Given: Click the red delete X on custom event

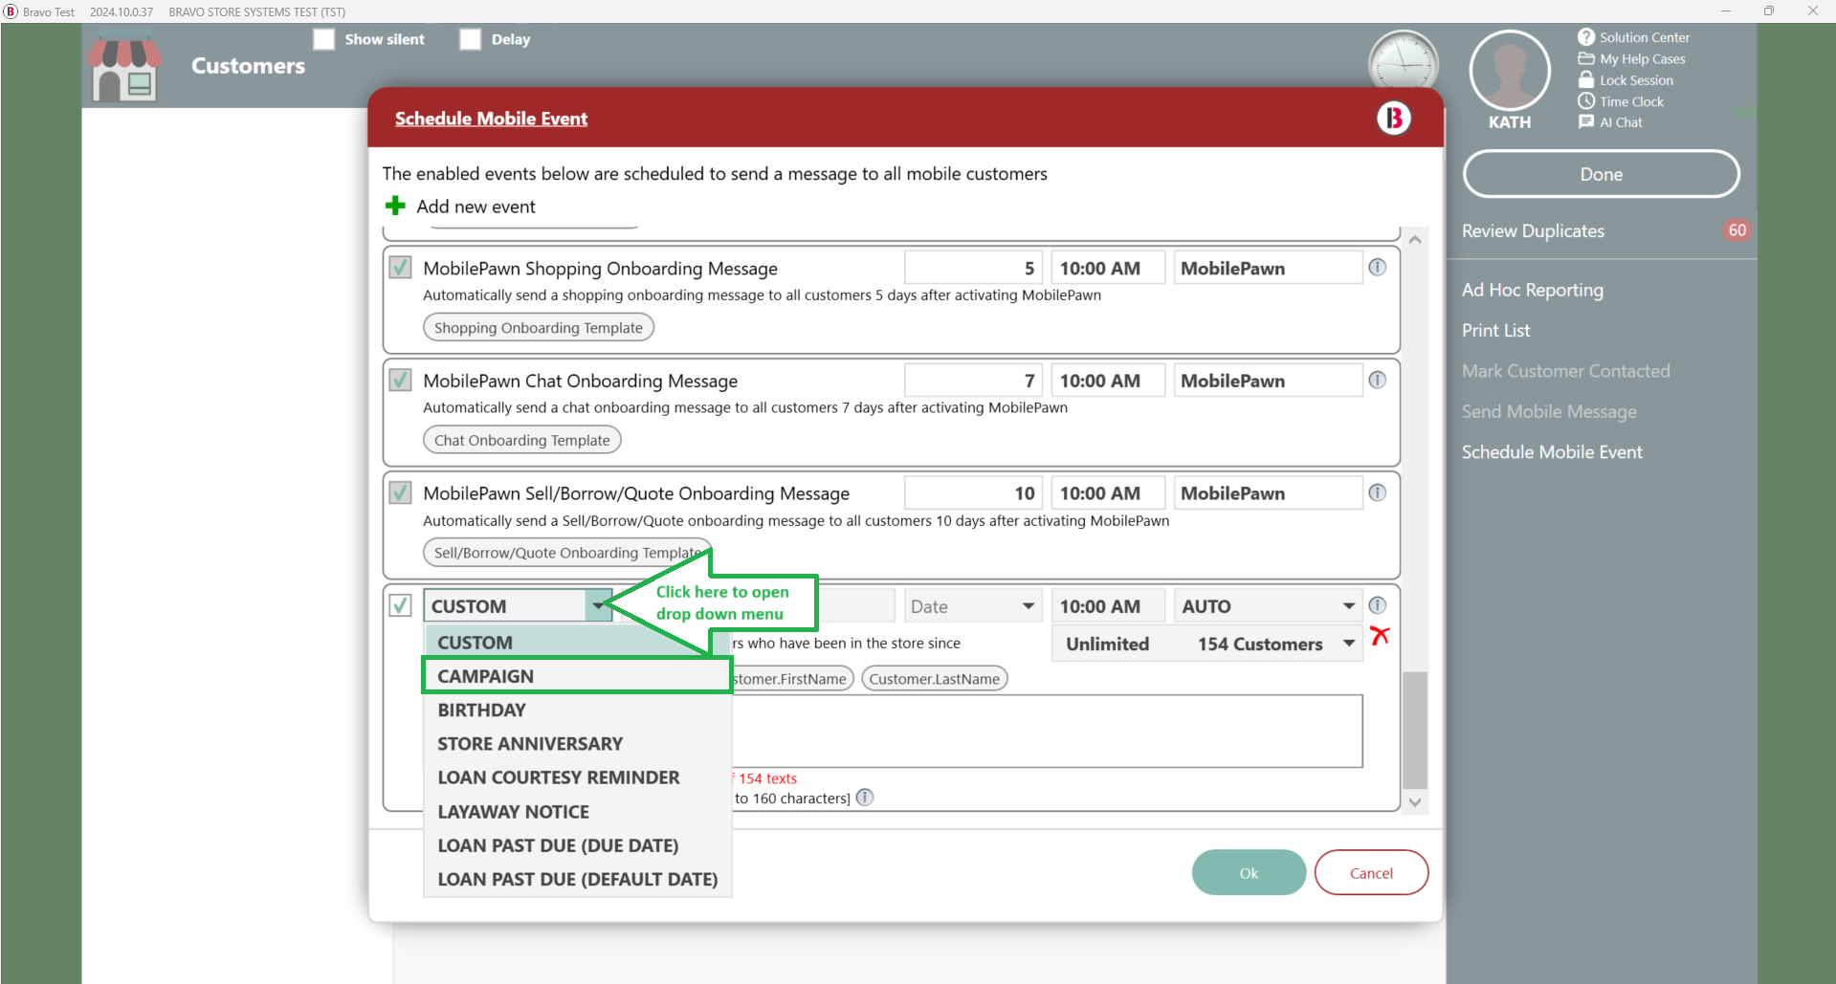Looking at the screenshot, I should [x=1380, y=636].
